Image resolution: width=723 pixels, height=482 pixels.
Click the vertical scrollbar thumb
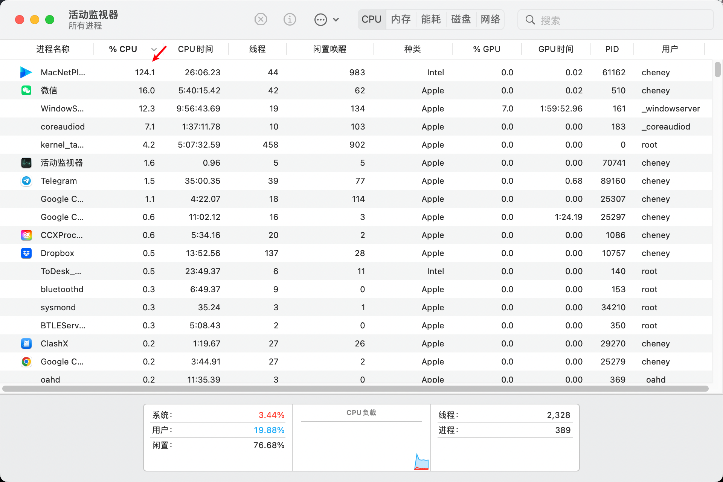tap(717, 69)
